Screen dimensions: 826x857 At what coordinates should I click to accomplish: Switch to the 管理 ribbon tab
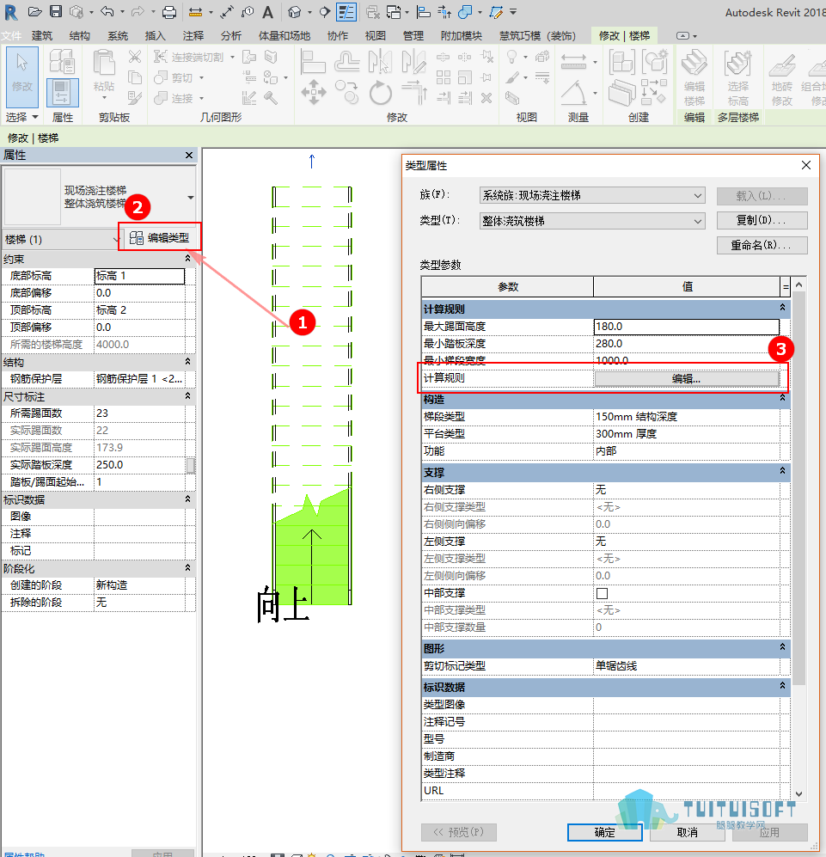[x=413, y=35]
